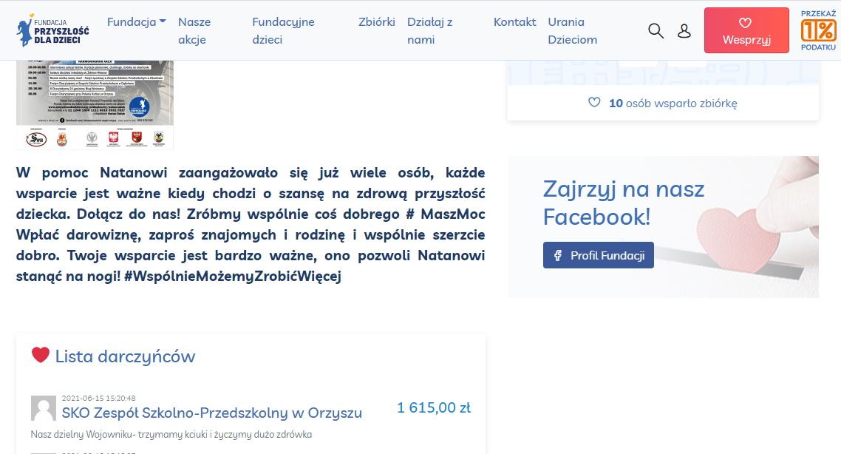
Task: Click the Fundacja Przyszłość dla Dzieci logo
Action: pos(52,30)
